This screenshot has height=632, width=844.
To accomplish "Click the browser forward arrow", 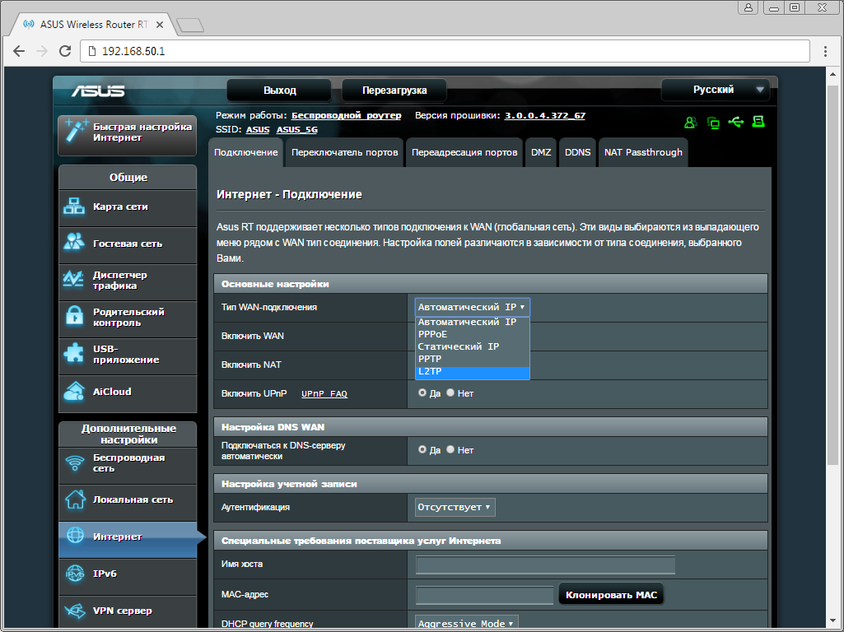I will pos(41,51).
